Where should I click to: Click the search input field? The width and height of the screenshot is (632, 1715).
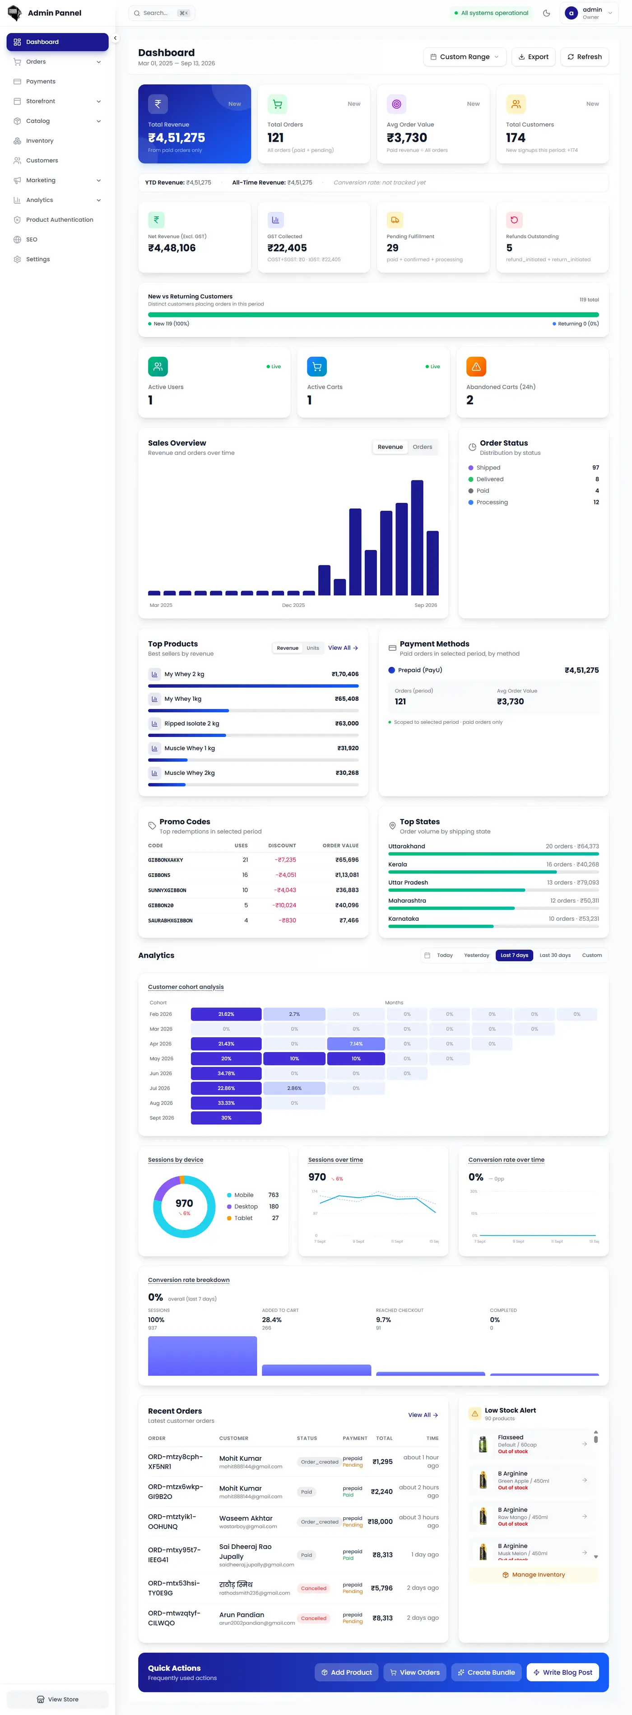click(162, 13)
